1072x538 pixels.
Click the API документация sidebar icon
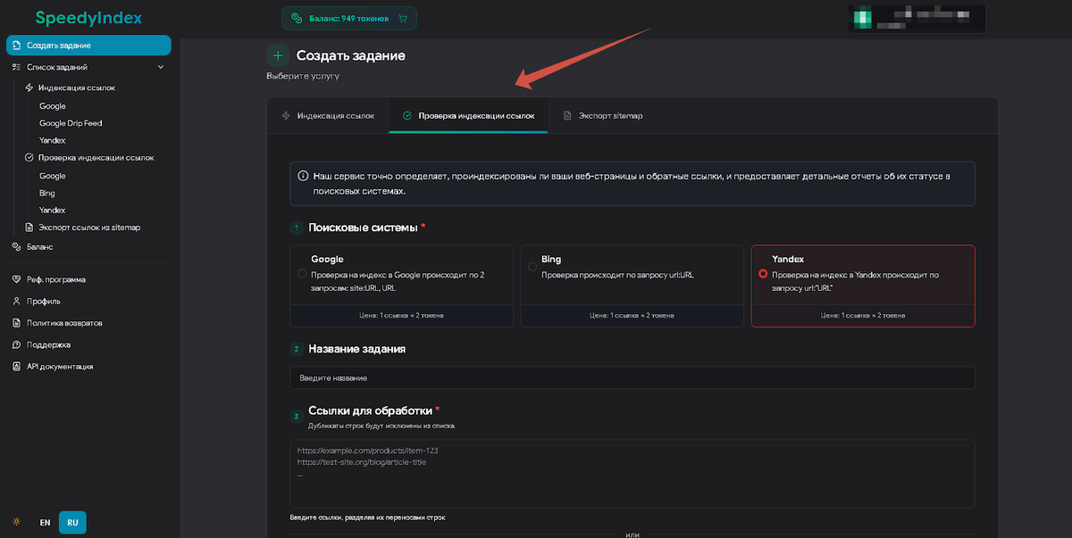(16, 367)
